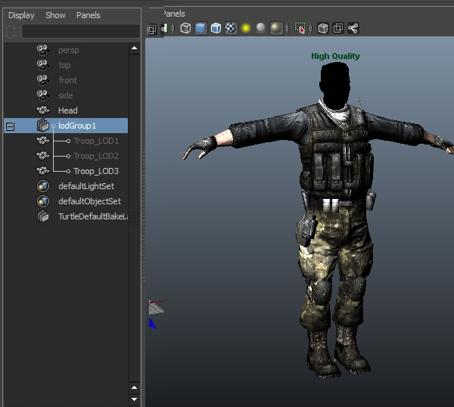The image size is (454, 407).
Task: Toggle smooth shade all blue cube
Action: 201,28
